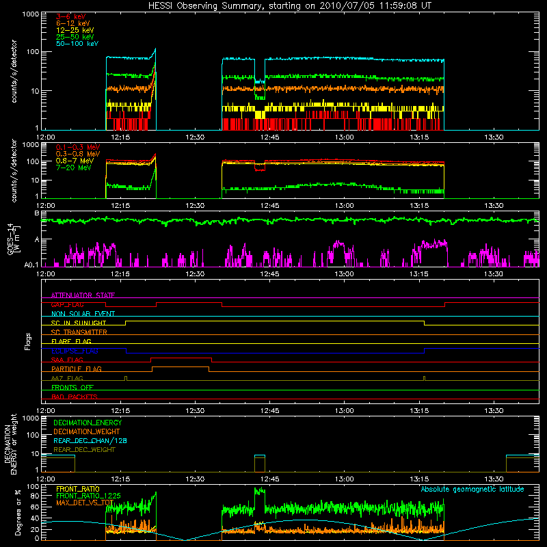Select the SAA_FLAG label
This screenshot has width=547, height=547.
point(67,360)
